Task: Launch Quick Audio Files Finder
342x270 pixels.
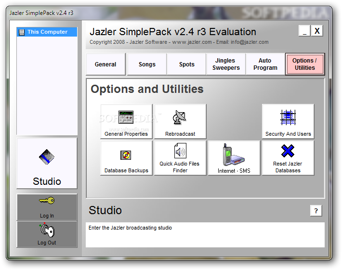Action: pyautogui.click(x=180, y=158)
